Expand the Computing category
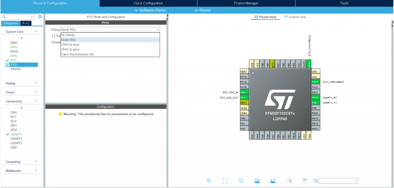This screenshot has height=188, width=394. point(36,162)
